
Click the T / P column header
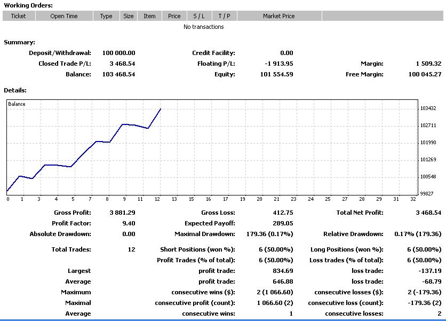224,16
